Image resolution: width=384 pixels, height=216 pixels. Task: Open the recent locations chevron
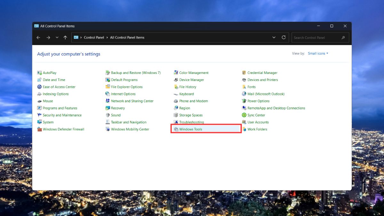pos(57,37)
